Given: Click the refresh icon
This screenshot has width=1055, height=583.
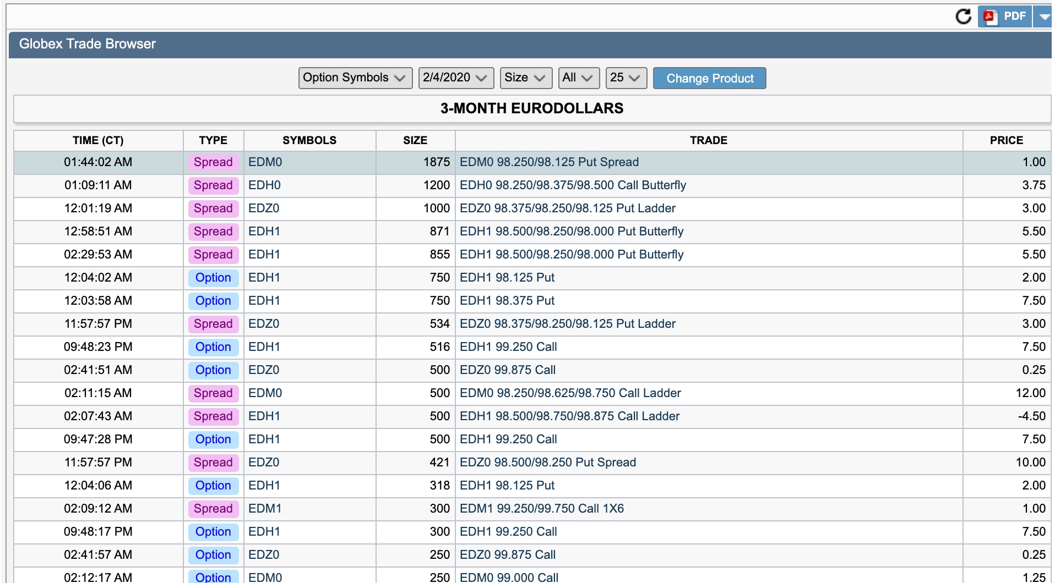Looking at the screenshot, I should coord(963,16).
